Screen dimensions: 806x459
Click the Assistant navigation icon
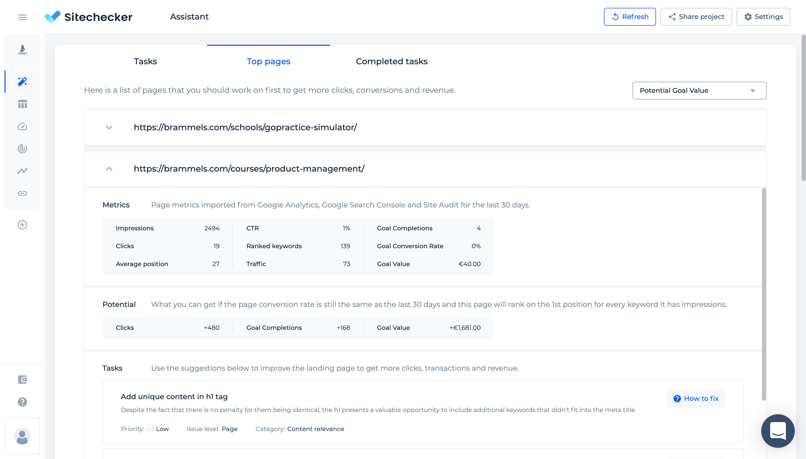tap(22, 81)
